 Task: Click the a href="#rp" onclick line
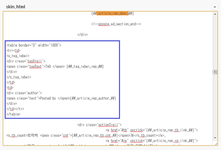tap(152, 141)
